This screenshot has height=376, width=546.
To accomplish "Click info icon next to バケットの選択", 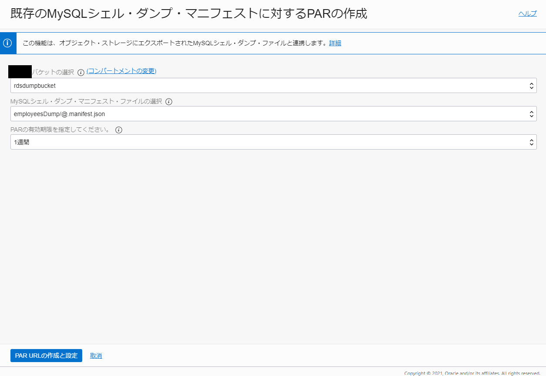I will (x=80, y=73).
